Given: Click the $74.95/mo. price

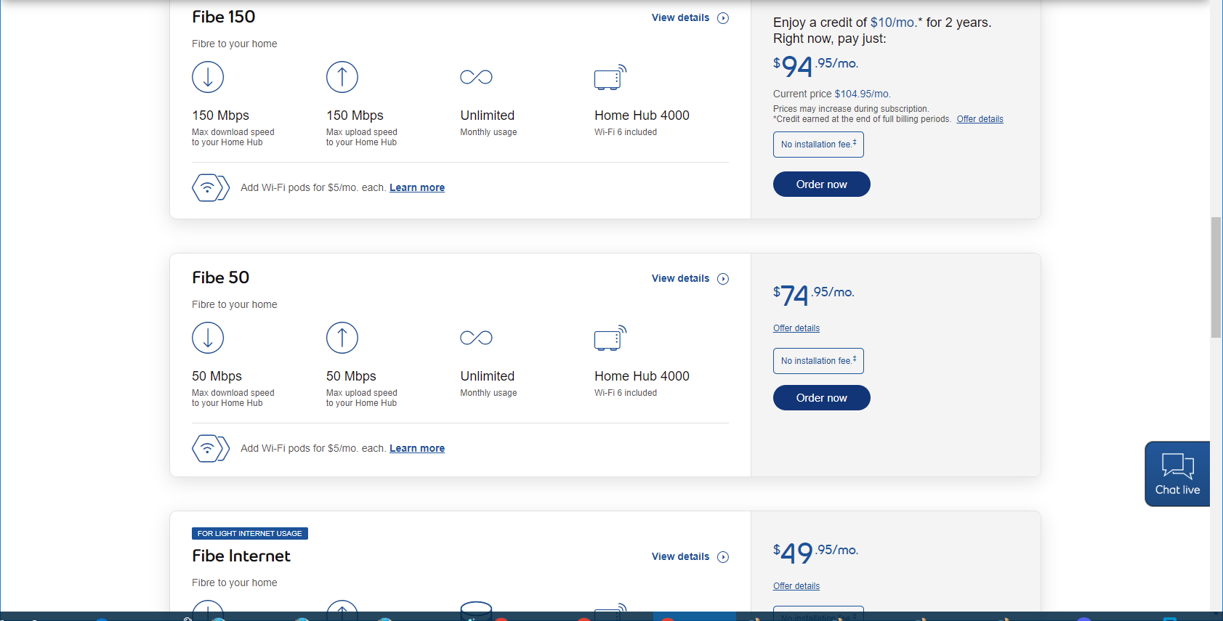Looking at the screenshot, I should coord(814,295).
